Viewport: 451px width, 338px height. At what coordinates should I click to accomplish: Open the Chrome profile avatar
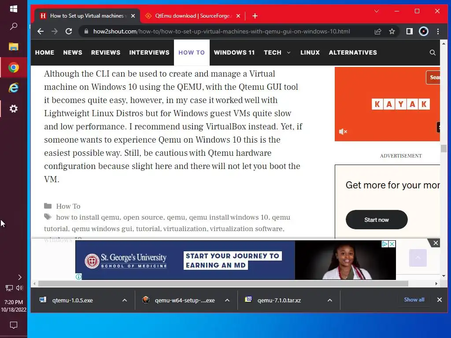(x=423, y=31)
